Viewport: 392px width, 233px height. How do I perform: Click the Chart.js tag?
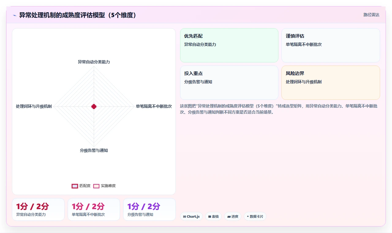coord(191,216)
